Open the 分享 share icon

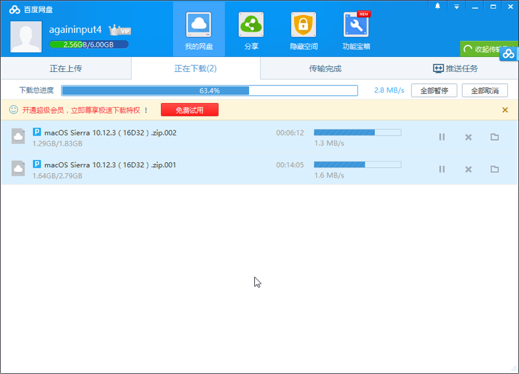coord(251,25)
